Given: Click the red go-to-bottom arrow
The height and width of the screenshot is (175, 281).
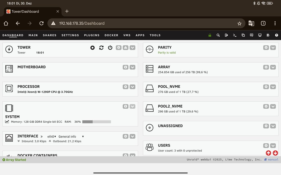Looking at the screenshot, I should (275, 153).
